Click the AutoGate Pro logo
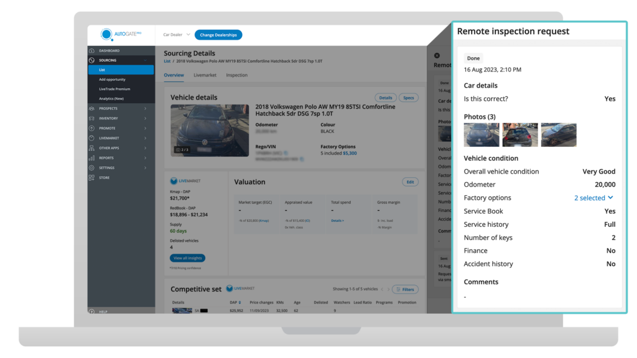Viewport: 637px width, 358px height. click(x=122, y=35)
